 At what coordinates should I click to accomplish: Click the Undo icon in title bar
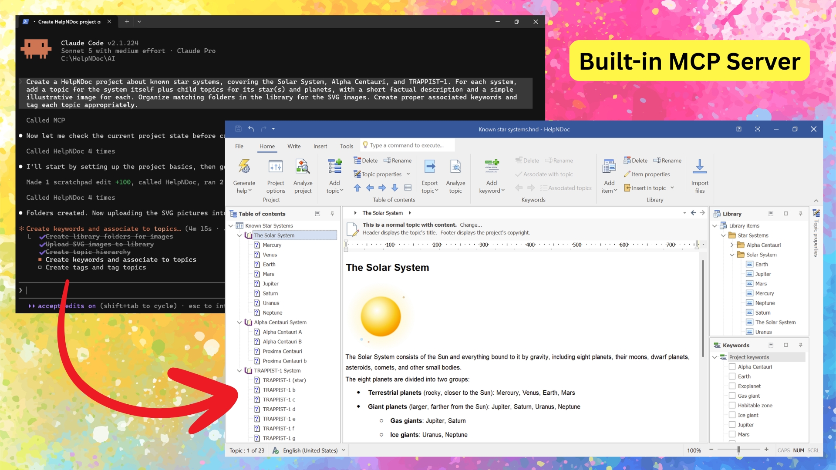[251, 129]
